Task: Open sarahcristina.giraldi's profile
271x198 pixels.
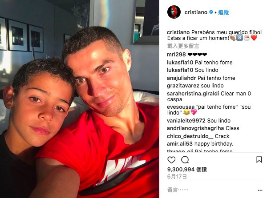Action: [193, 94]
